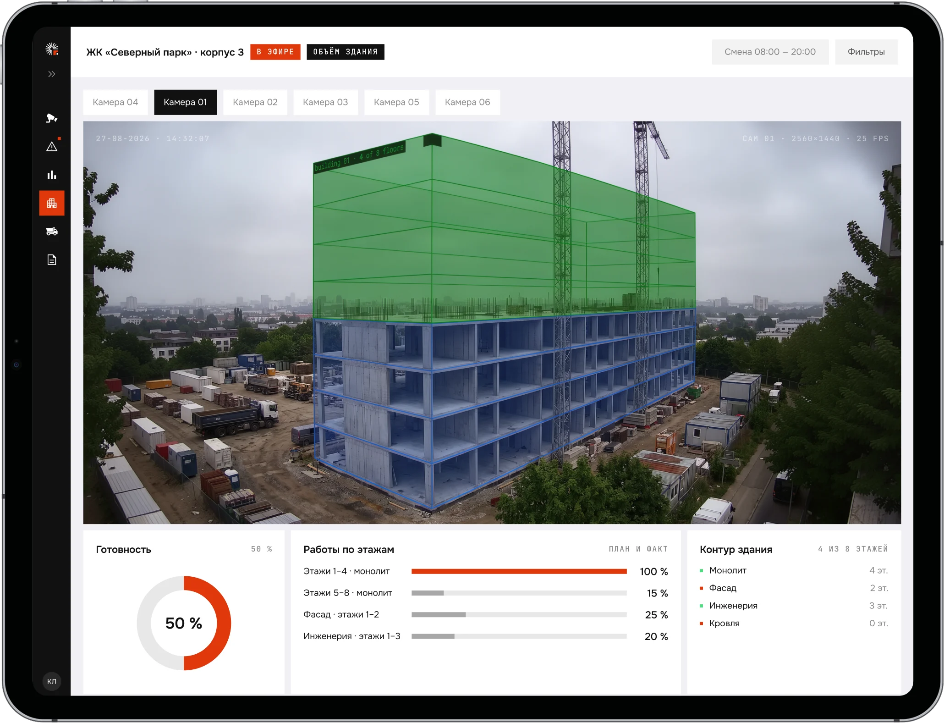Open the surveillance camera section icon
This screenshot has height=723, width=944.
52,118
